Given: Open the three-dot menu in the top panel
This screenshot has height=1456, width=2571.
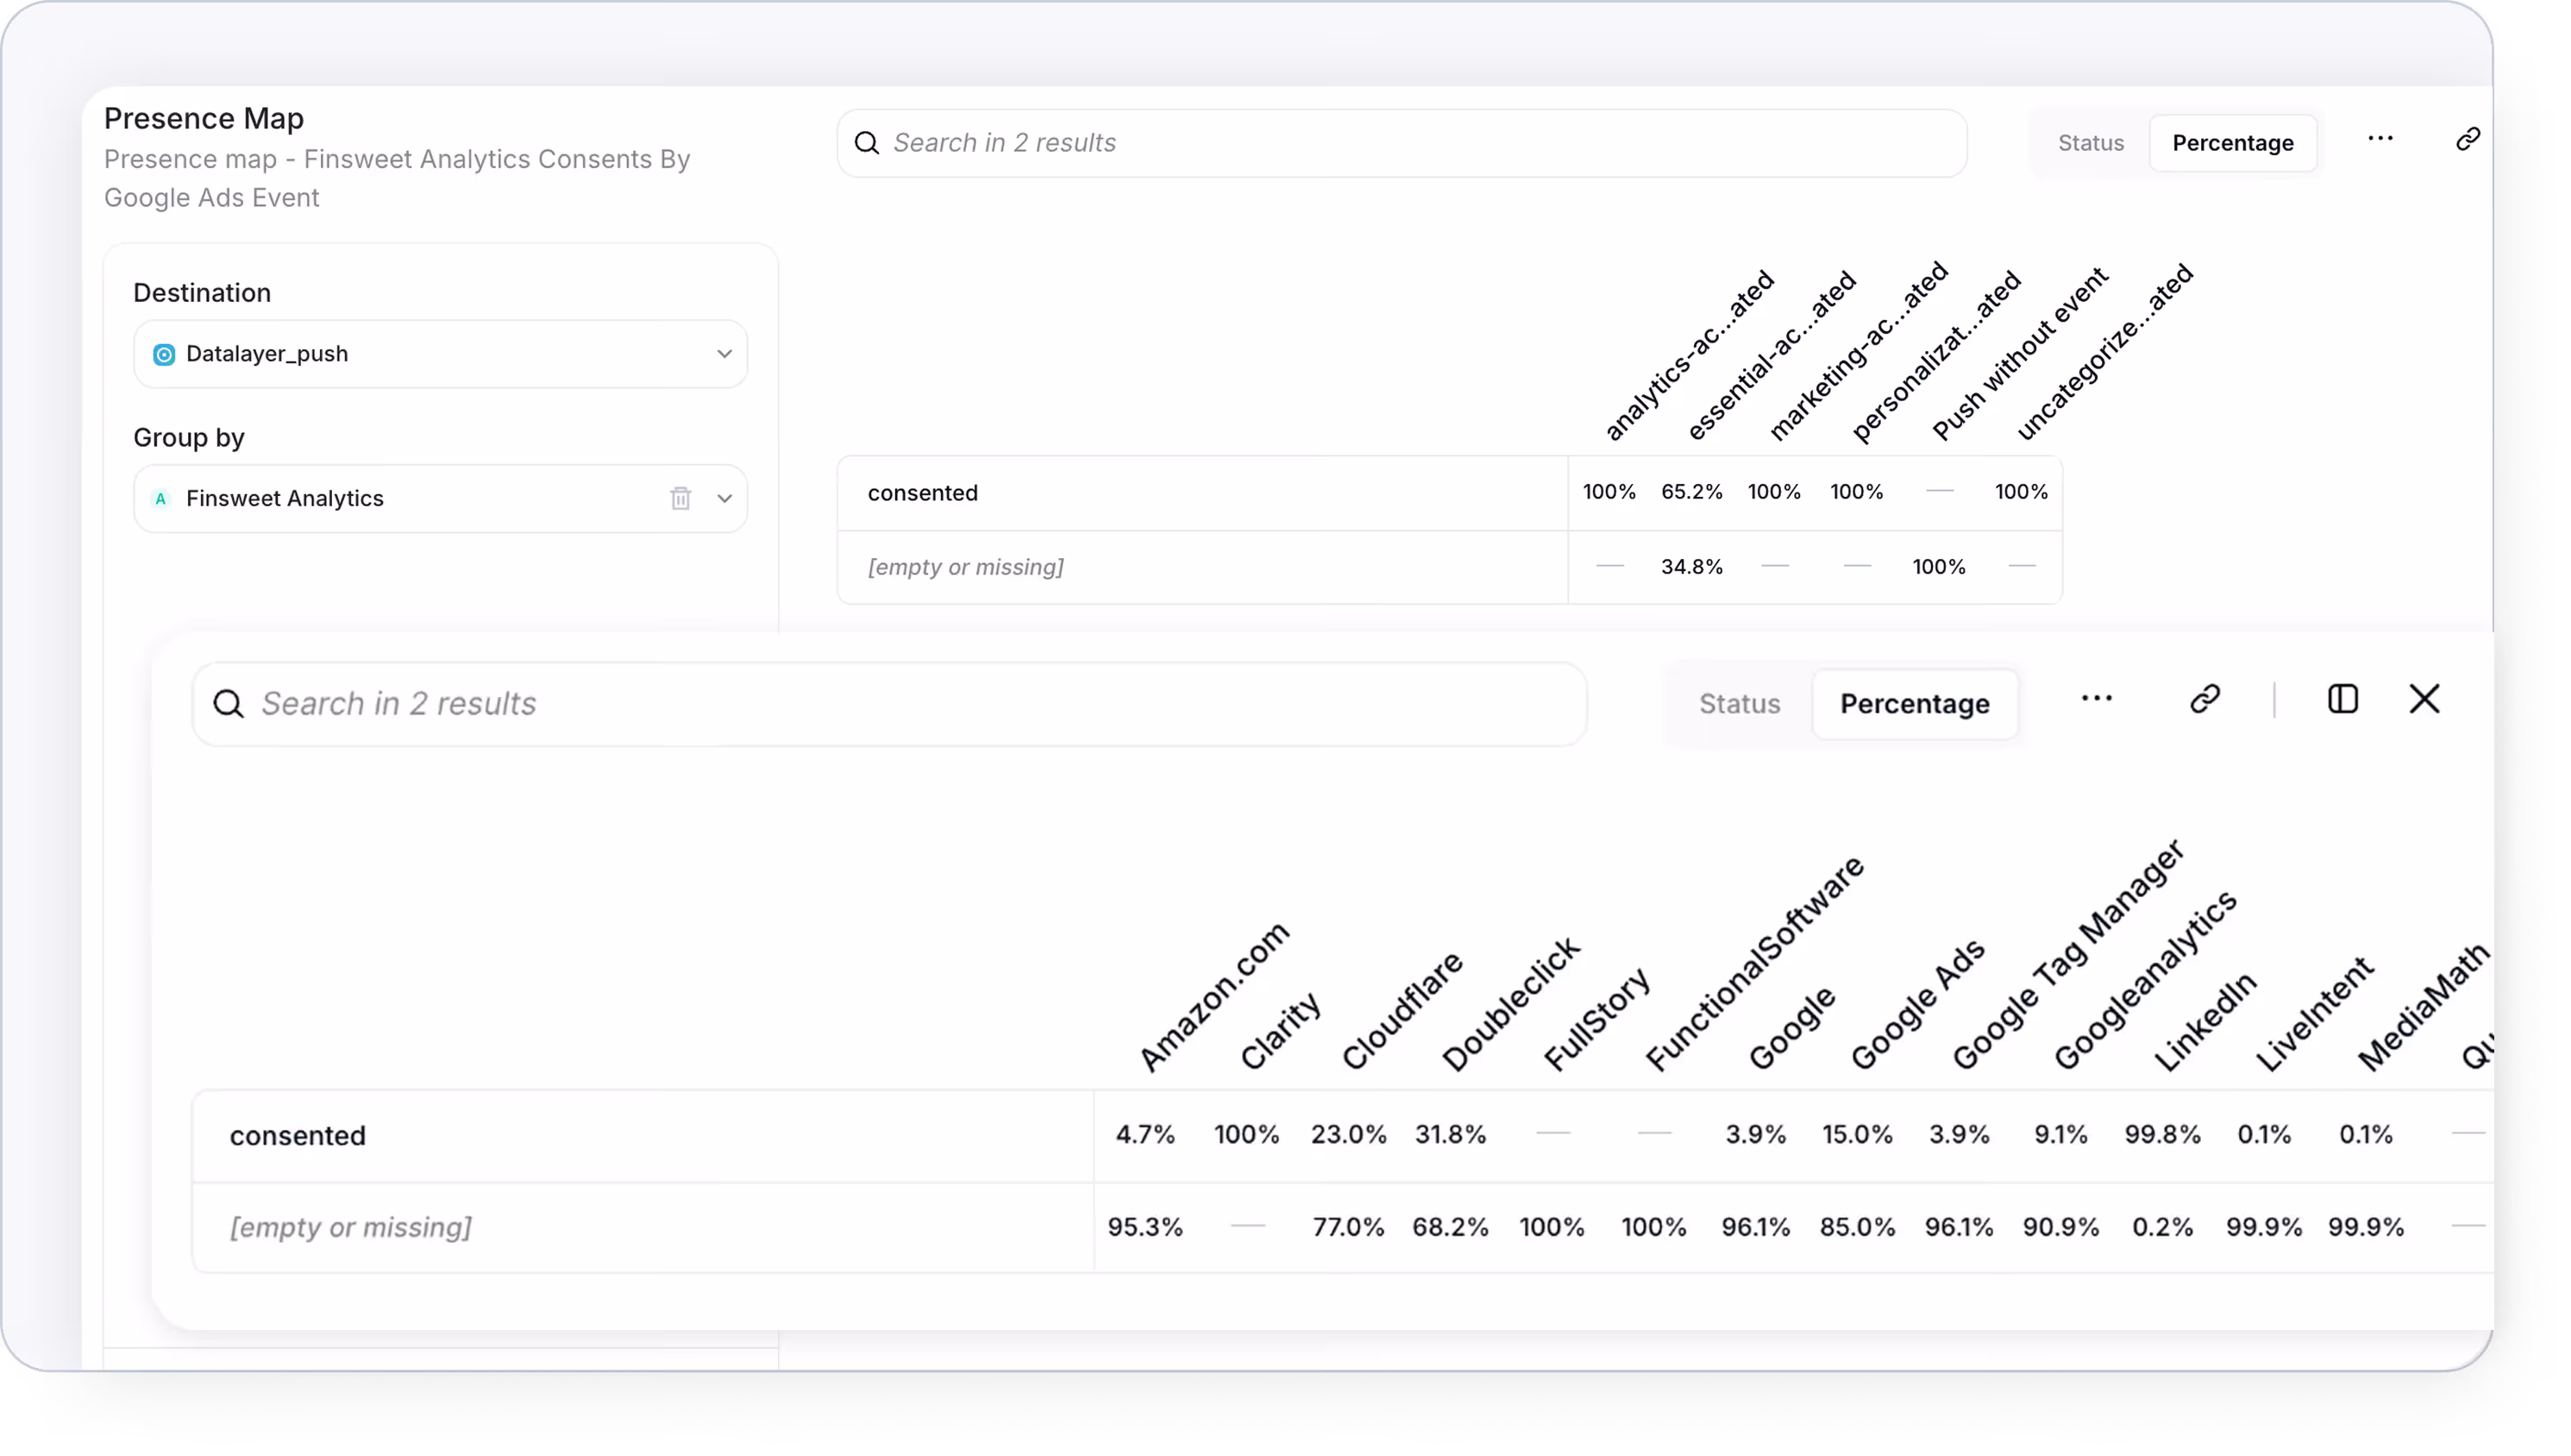Looking at the screenshot, I should [x=2380, y=139].
